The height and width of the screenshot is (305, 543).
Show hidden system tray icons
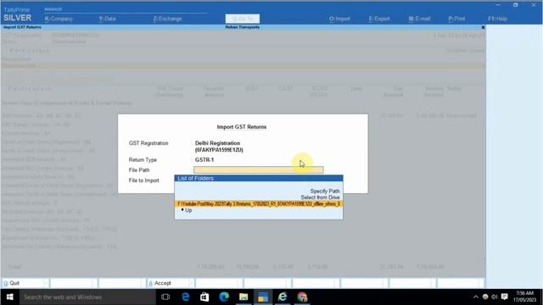coord(476,297)
